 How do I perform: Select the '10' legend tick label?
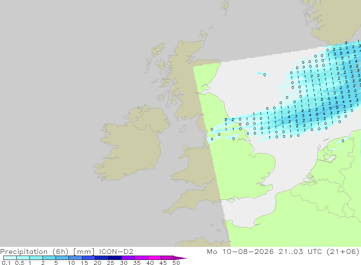pyautogui.click(x=71, y=263)
